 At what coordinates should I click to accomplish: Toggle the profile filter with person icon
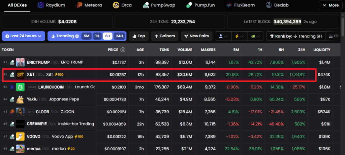tap(223, 36)
